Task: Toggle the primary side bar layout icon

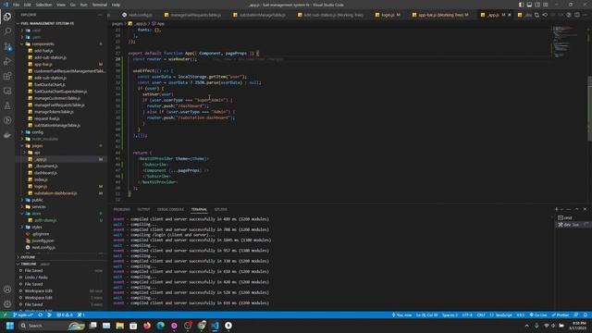Action: point(521,5)
